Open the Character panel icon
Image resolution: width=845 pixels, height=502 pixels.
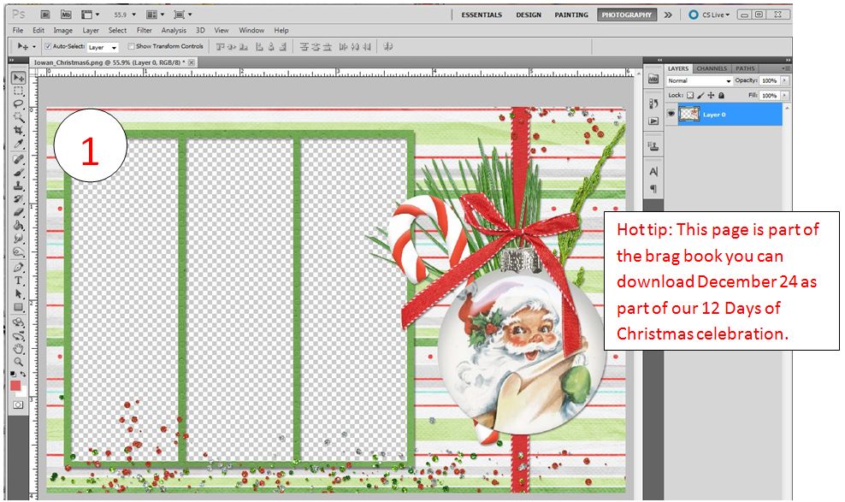(653, 171)
